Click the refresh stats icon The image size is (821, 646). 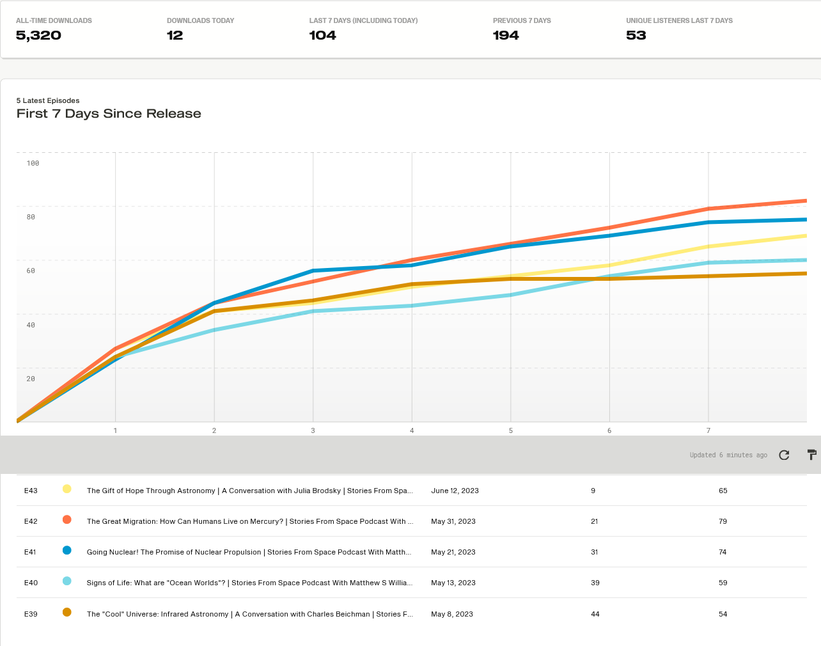tap(784, 455)
